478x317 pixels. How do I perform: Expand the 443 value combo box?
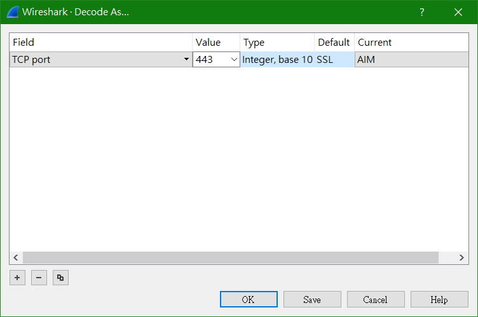pyautogui.click(x=234, y=60)
